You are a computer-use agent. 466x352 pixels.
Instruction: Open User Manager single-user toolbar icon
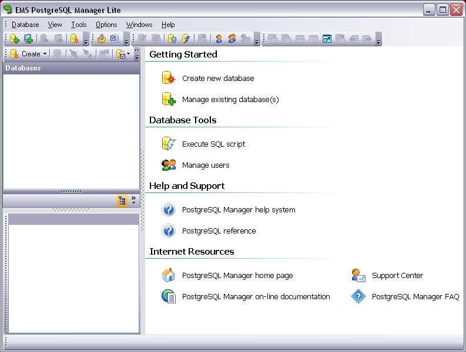click(x=219, y=39)
